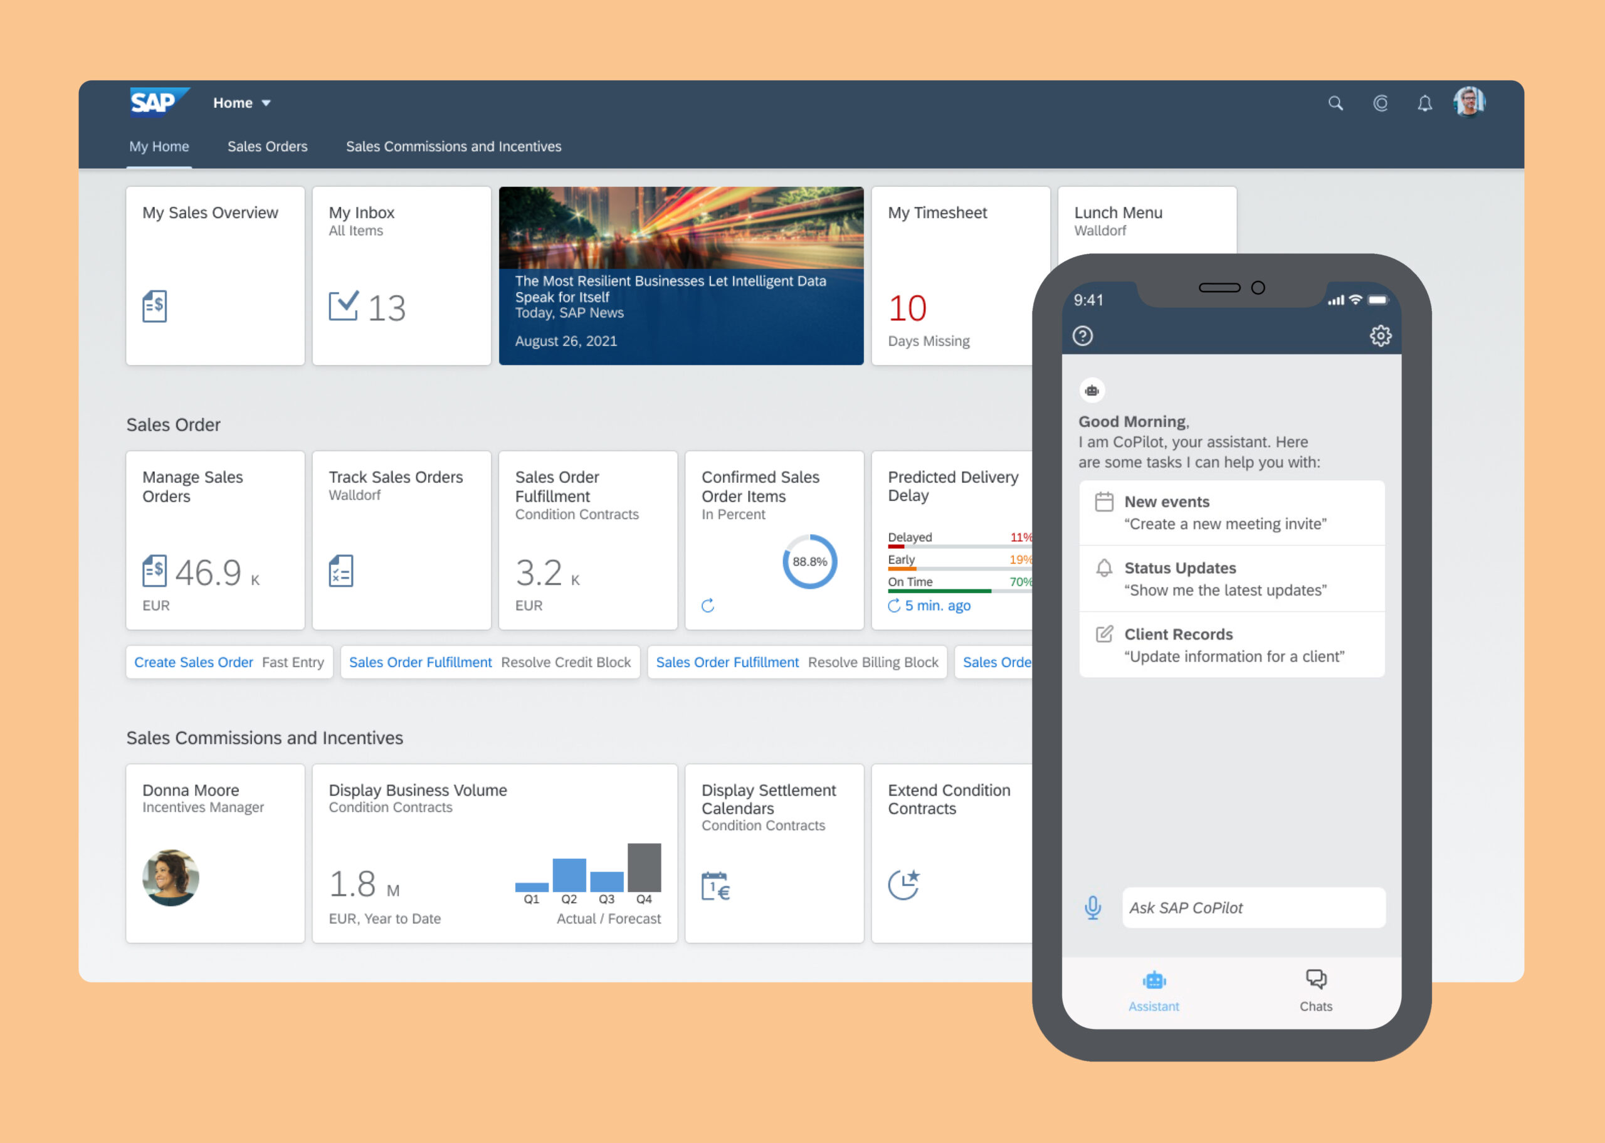
Task: Open the Home dropdown menu
Action: [242, 103]
